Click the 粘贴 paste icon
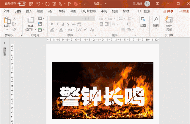Screen dimensions: 190x124 7,20
